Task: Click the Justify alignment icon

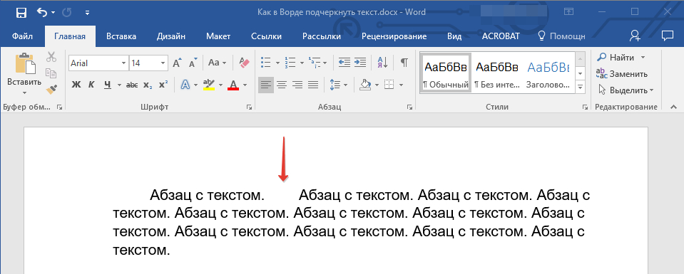Action: point(313,85)
